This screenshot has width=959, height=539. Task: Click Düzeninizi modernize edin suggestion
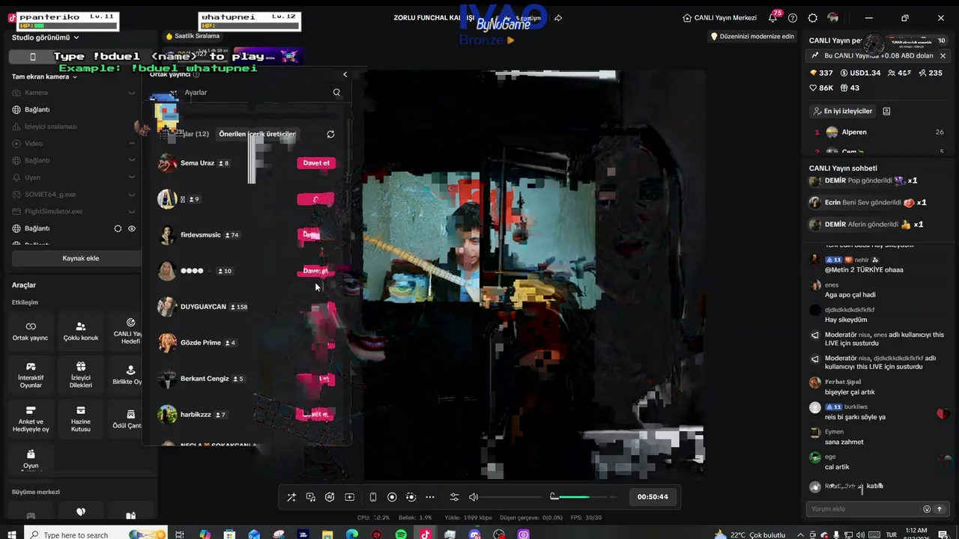tap(751, 37)
